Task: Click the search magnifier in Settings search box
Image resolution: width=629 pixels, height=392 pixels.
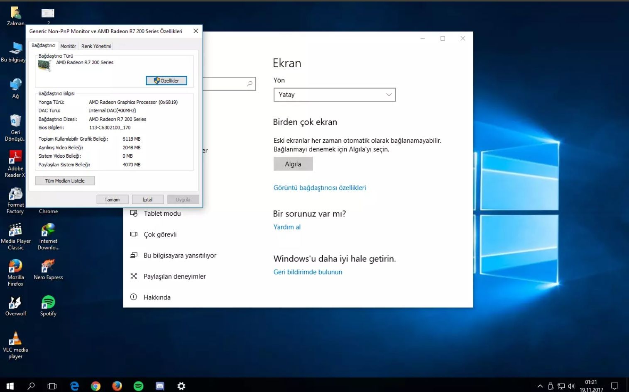Action: tap(250, 84)
